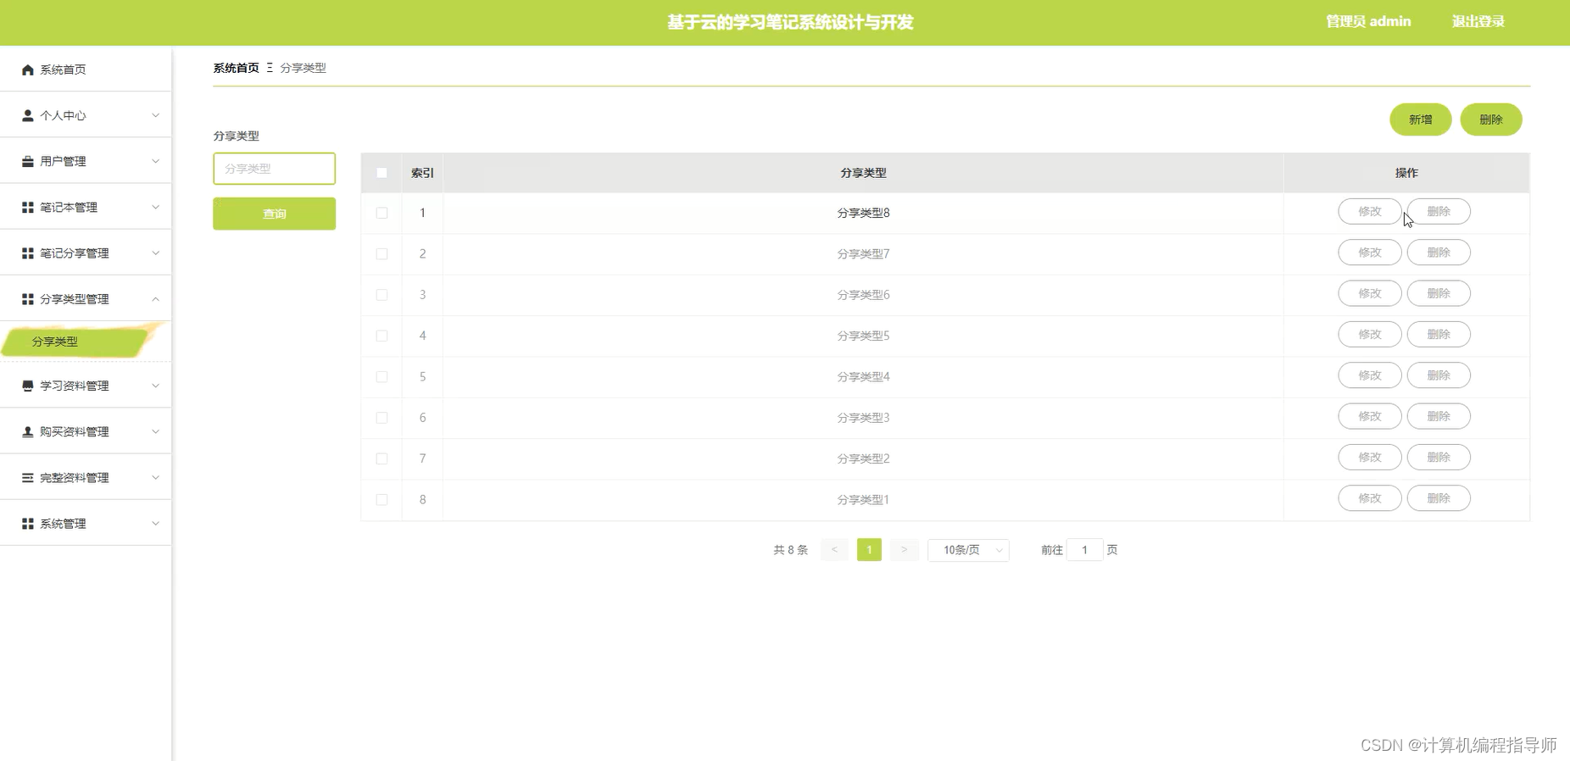Check the box for row 分享类型8
1570x761 pixels.
(381, 213)
